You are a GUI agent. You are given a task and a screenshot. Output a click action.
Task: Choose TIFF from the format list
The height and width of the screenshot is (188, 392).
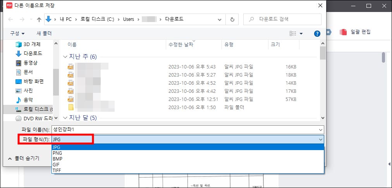pos(188,170)
